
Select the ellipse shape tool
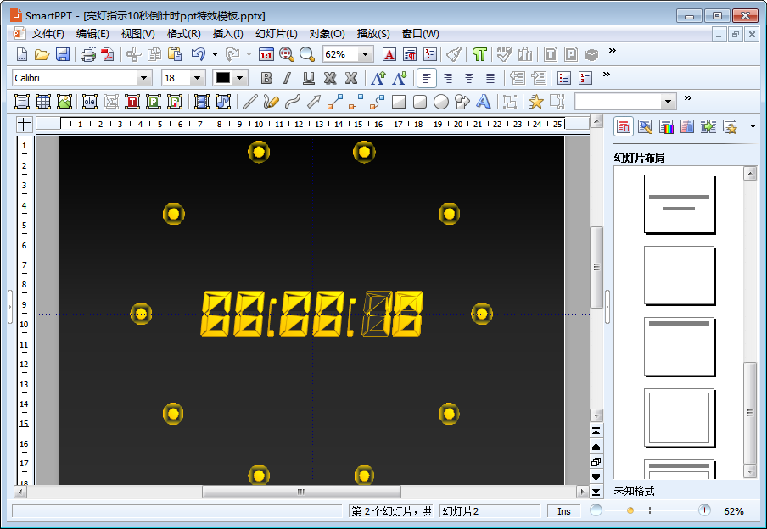click(441, 102)
